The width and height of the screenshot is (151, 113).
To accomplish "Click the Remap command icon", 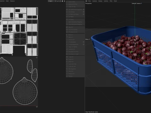I will click(x=67, y=76).
